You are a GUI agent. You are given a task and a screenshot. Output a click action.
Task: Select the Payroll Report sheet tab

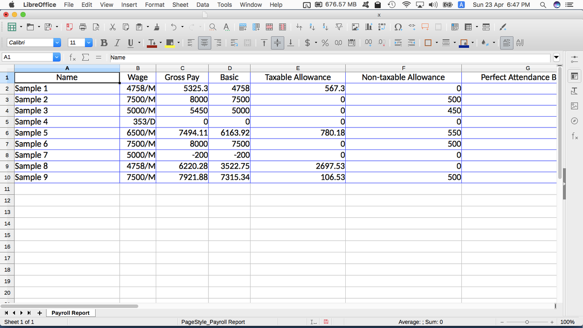71,313
